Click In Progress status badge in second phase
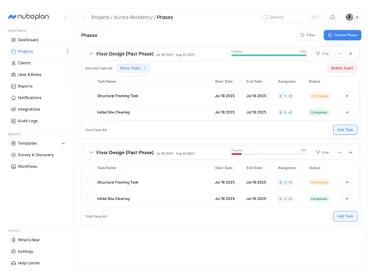Viewport: 371px width, 278px height. [319, 182]
